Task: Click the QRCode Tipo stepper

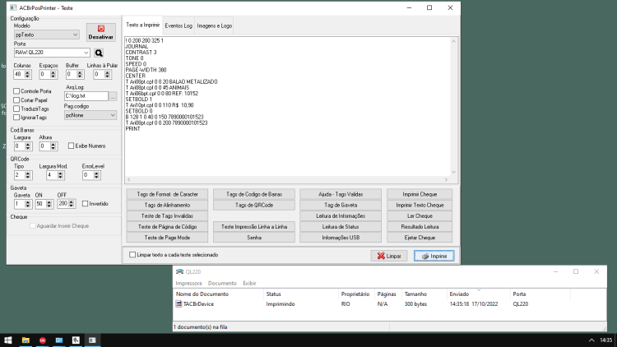Action: pyautogui.click(x=27, y=175)
